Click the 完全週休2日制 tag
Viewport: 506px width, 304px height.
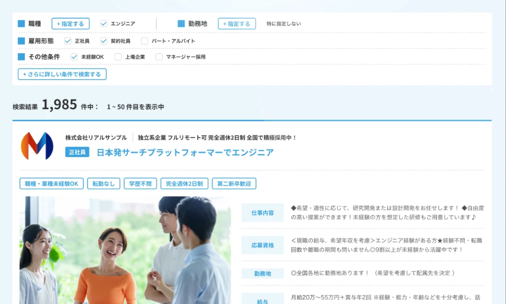184,184
